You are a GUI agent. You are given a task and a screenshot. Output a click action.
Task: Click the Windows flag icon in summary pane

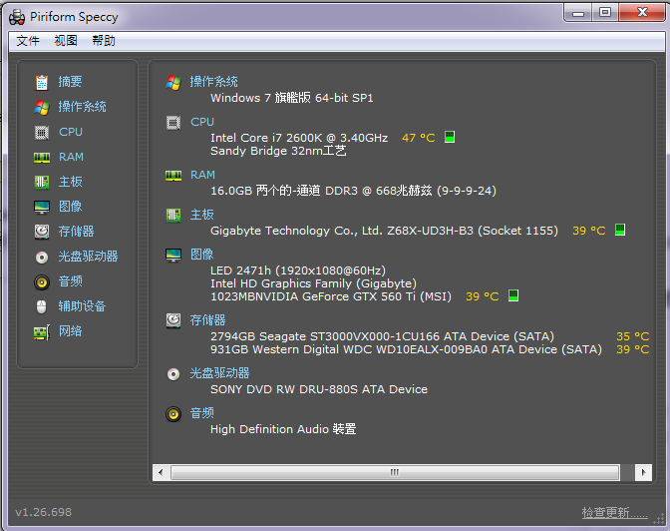coord(173,82)
